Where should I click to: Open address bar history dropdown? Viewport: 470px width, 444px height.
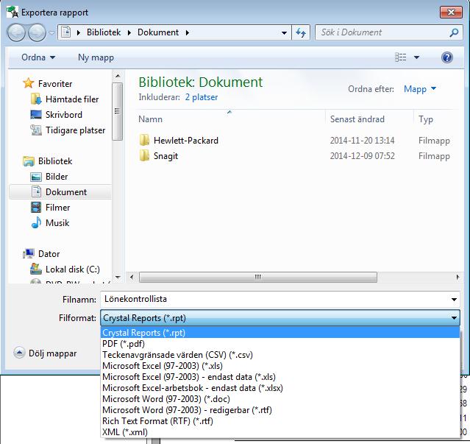click(284, 32)
